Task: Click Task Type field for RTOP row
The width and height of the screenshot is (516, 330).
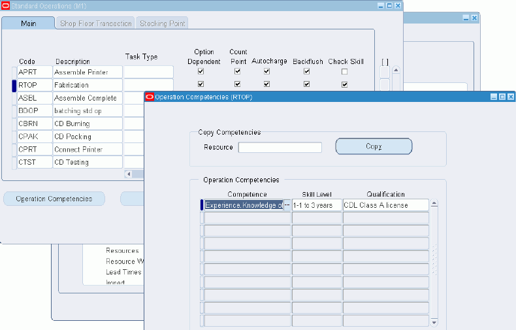Action: (148, 85)
